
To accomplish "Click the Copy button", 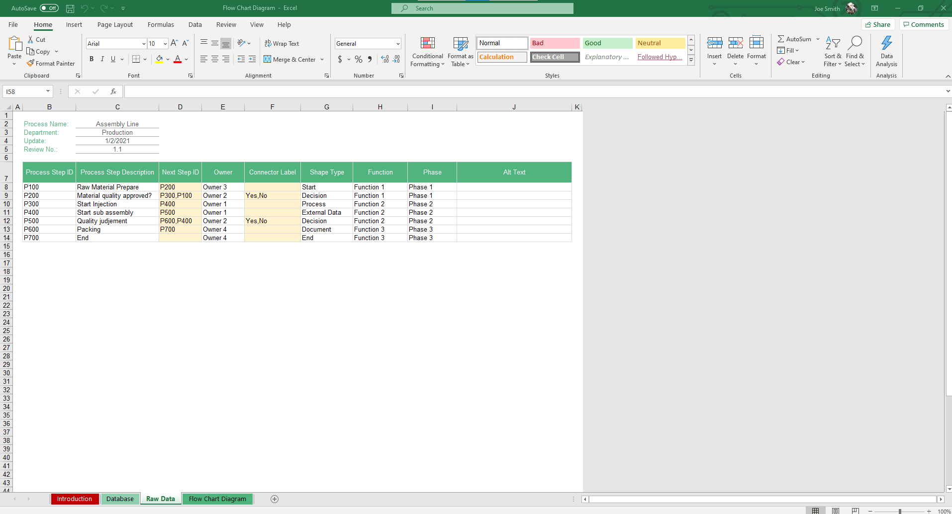I will point(39,52).
